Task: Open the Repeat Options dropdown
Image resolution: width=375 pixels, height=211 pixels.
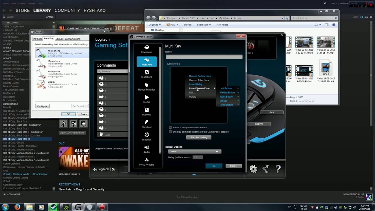Action: 195,152
